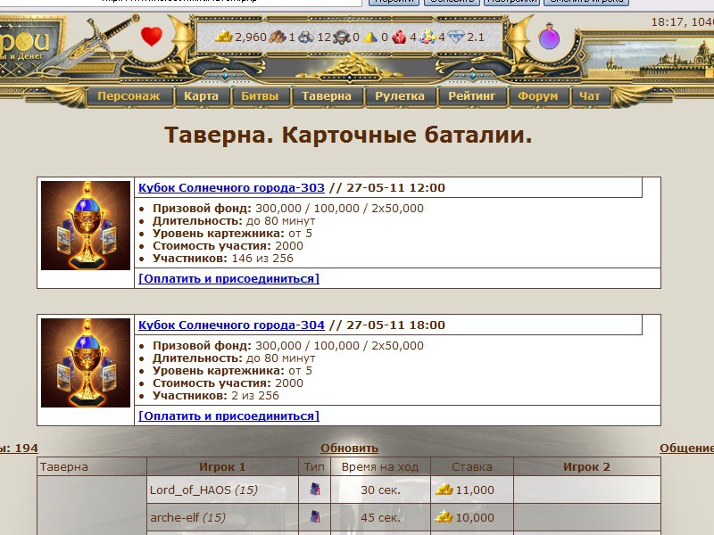The image size is (714, 535).
Task: Click the ore resource icon beside 12
Action: 306,37
